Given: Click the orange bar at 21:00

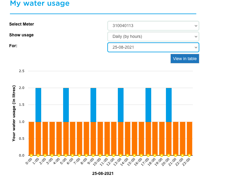Looking at the screenshot, I should coord(176,139).
